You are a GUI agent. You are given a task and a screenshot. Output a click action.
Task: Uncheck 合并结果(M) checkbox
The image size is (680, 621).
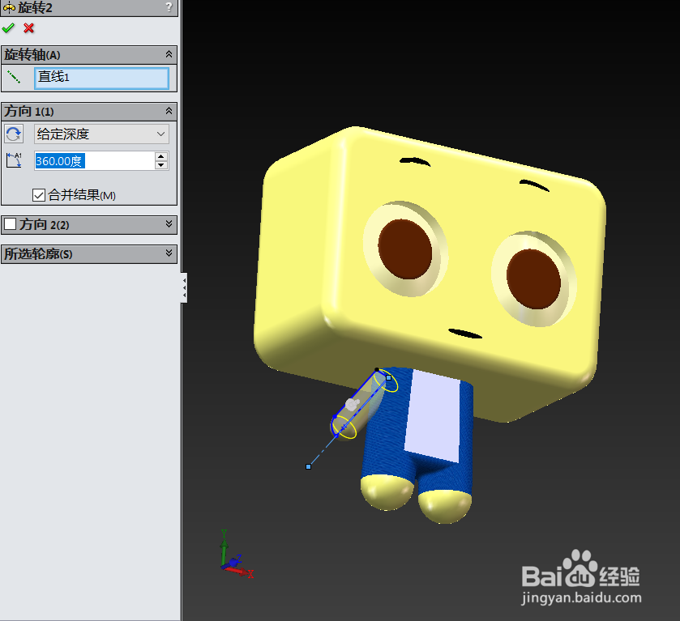(x=39, y=195)
